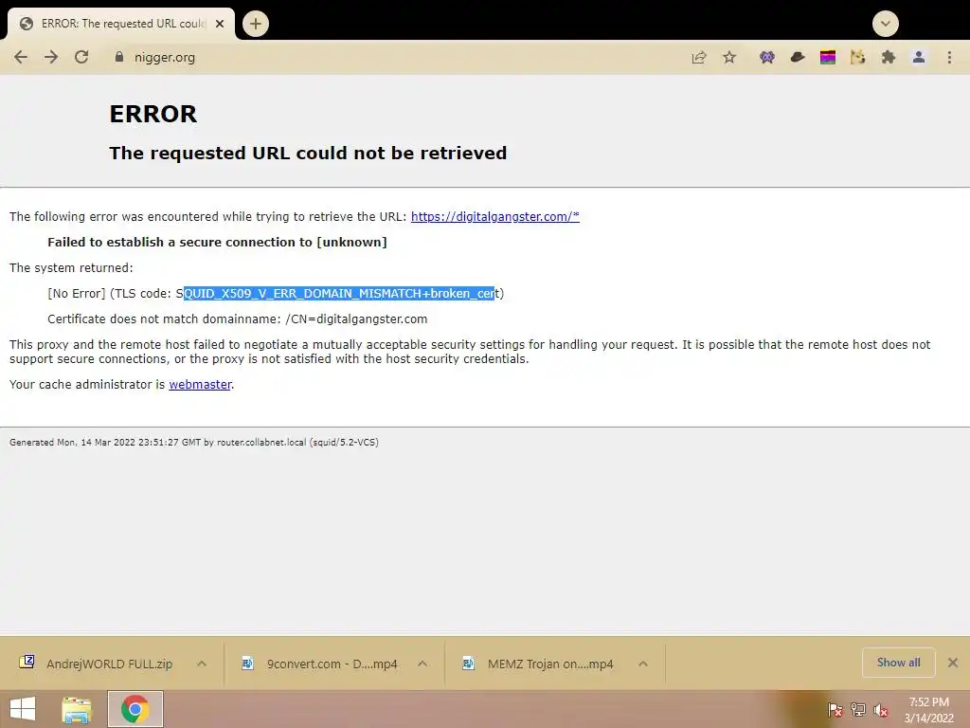
Task: Close the ERROR tab
Action: 220,24
